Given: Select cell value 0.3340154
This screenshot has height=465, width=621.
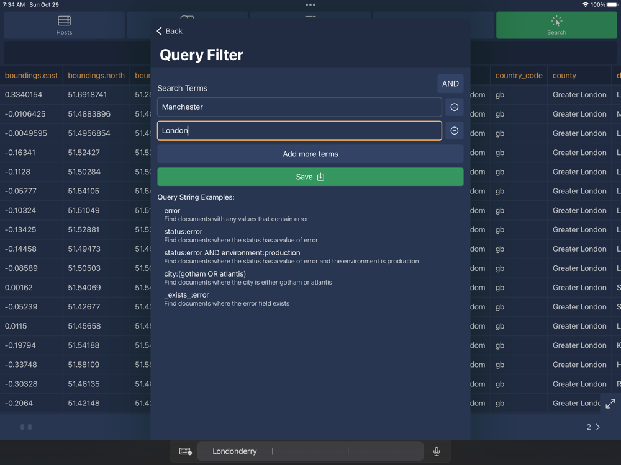Looking at the screenshot, I should [x=24, y=95].
